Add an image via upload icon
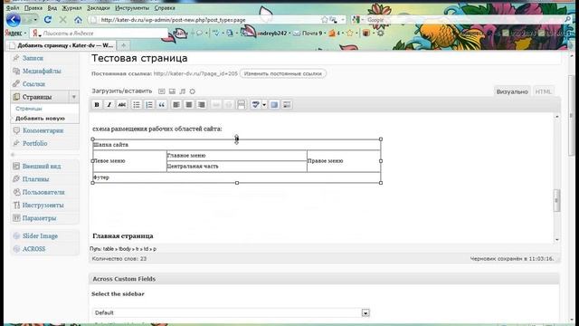Image resolution: width=579 pixels, height=326 pixels. 162,91
